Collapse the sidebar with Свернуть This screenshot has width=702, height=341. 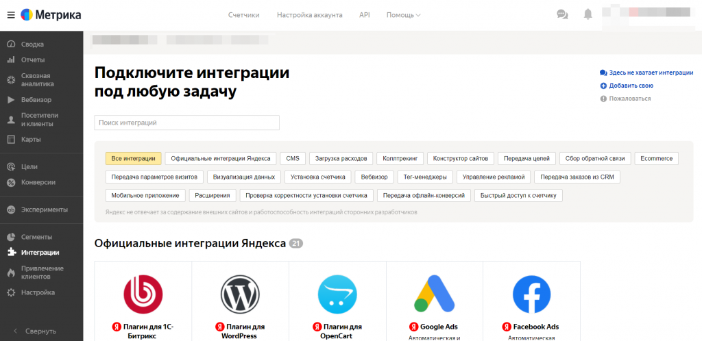35,331
